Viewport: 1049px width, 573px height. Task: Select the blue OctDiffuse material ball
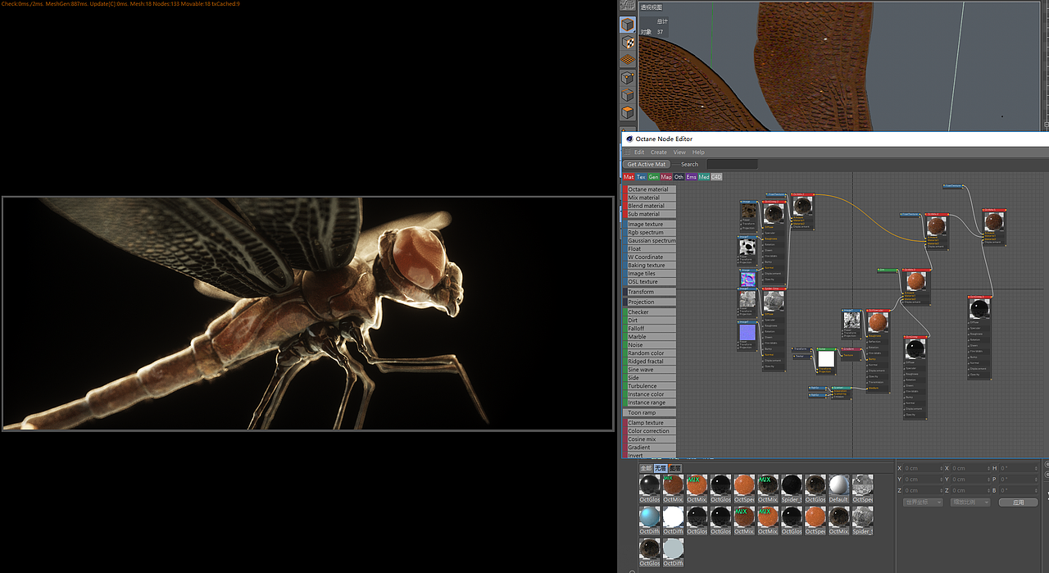(x=650, y=517)
